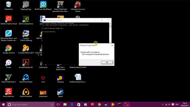Open the Steam icon in the taskbar

click(x=106, y=104)
